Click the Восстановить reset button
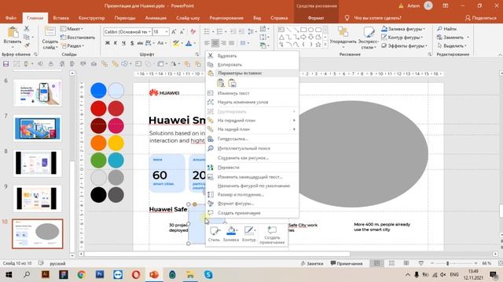This screenshot has height=282, width=503. tap(78, 38)
